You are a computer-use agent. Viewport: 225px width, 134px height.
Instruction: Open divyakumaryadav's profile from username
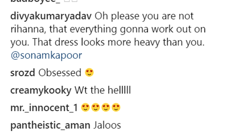point(51,16)
